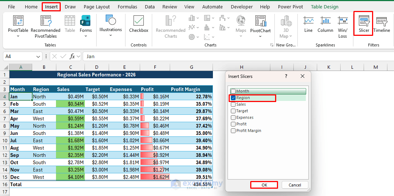
Task: Select the total cell 434.55%
Action: (191, 184)
